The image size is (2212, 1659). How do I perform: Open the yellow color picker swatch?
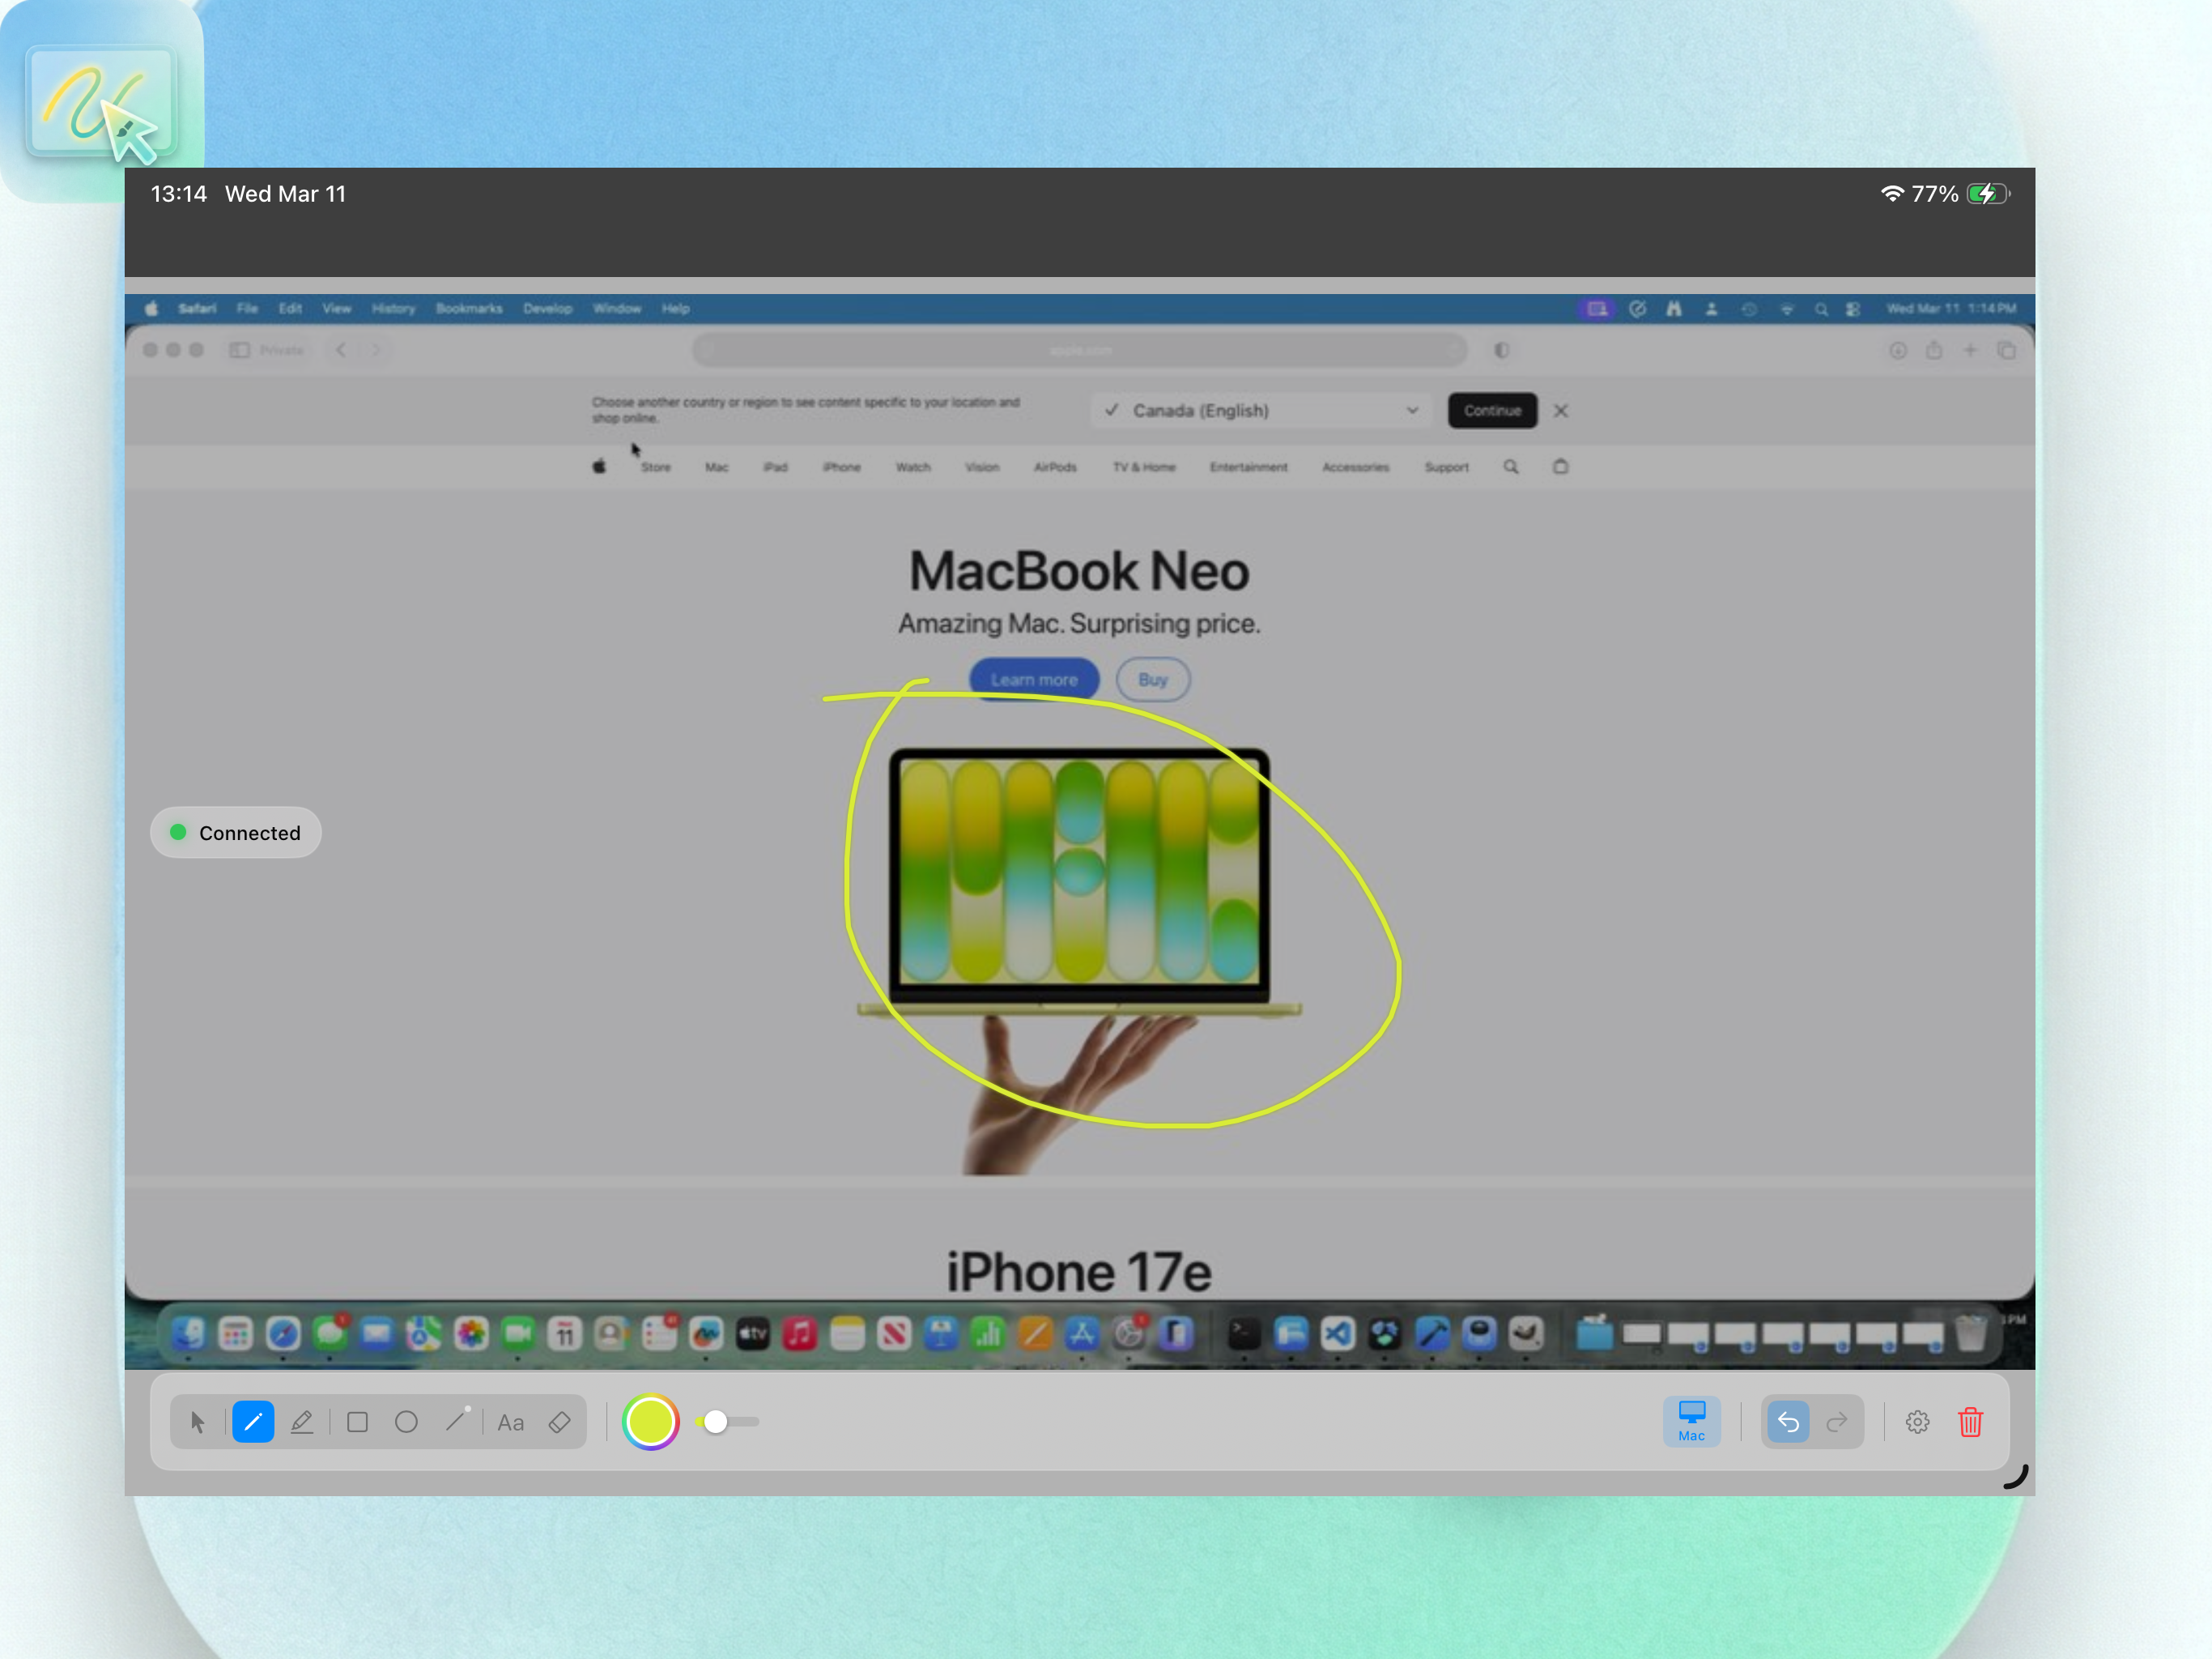click(651, 1422)
